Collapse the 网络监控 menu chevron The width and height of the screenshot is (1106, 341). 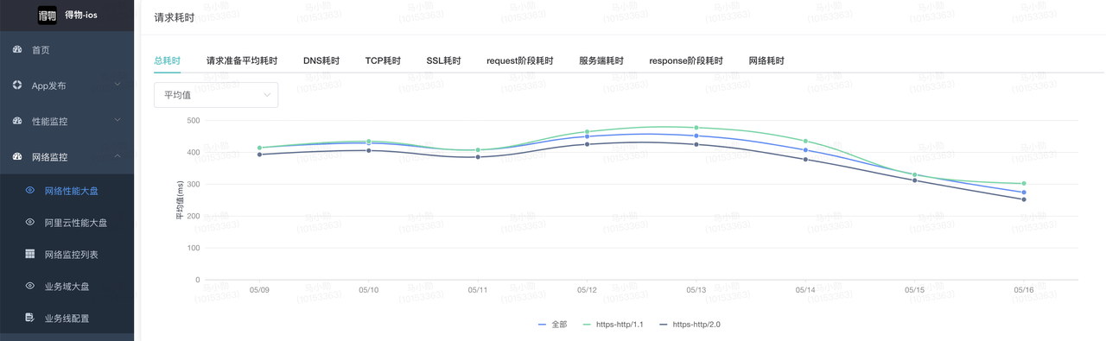[118, 156]
